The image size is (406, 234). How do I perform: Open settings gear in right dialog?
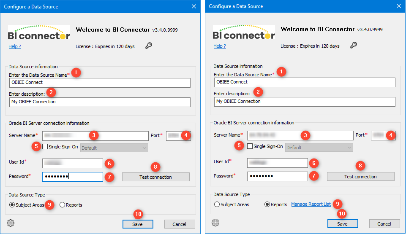pos(215,222)
